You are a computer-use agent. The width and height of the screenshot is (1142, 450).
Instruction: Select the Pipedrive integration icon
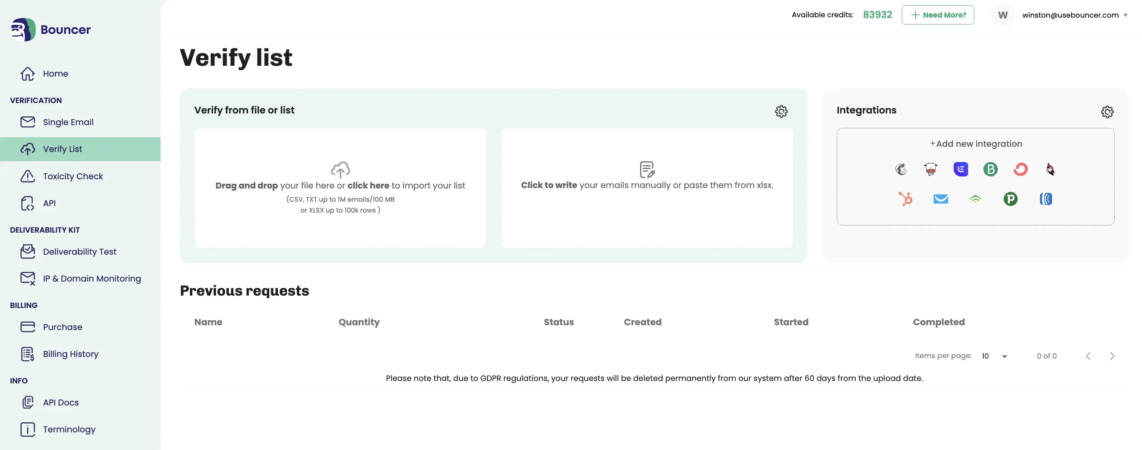point(1010,199)
